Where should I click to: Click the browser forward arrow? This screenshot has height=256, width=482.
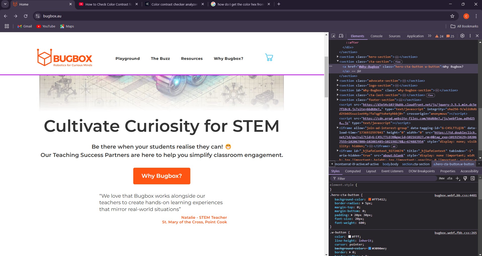[16, 16]
